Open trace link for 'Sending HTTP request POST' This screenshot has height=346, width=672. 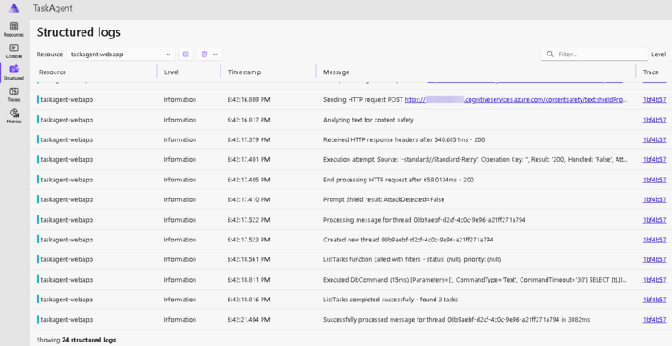click(x=654, y=99)
